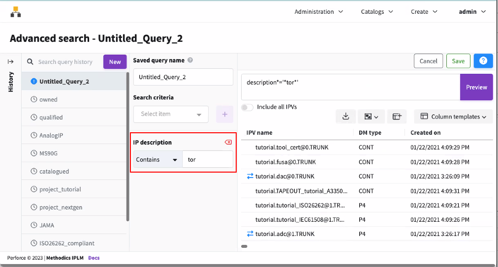The image size is (498, 267).
Task: Click the IPLM hierarchy logo icon
Action: 16,12
